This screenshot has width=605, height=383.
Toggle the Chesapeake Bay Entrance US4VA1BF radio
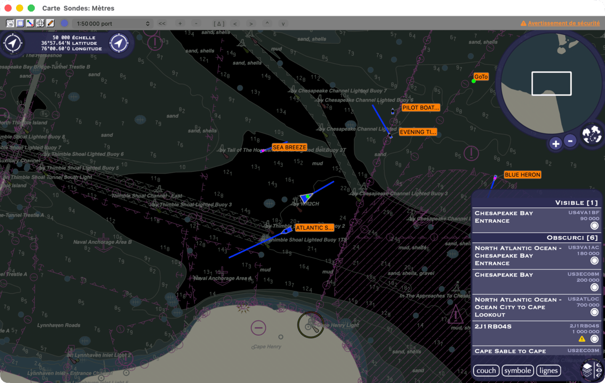click(x=594, y=226)
